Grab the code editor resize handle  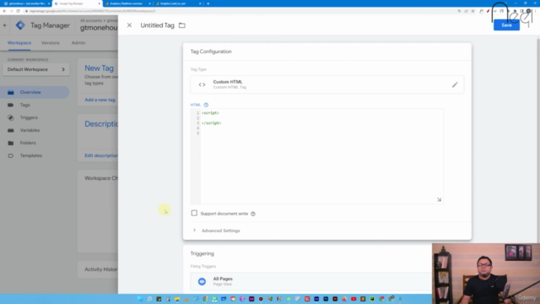[439, 199]
